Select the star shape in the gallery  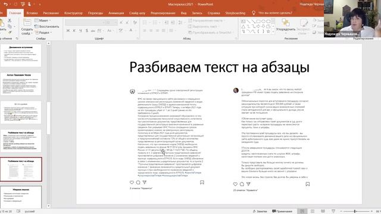[268, 32]
